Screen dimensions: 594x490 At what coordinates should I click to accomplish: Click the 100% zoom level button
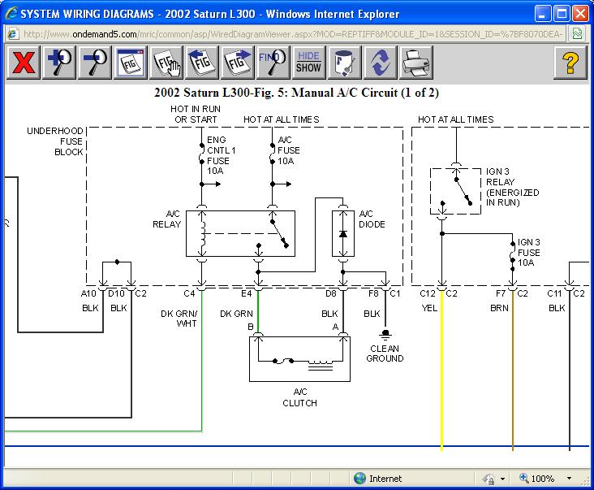[537, 479]
